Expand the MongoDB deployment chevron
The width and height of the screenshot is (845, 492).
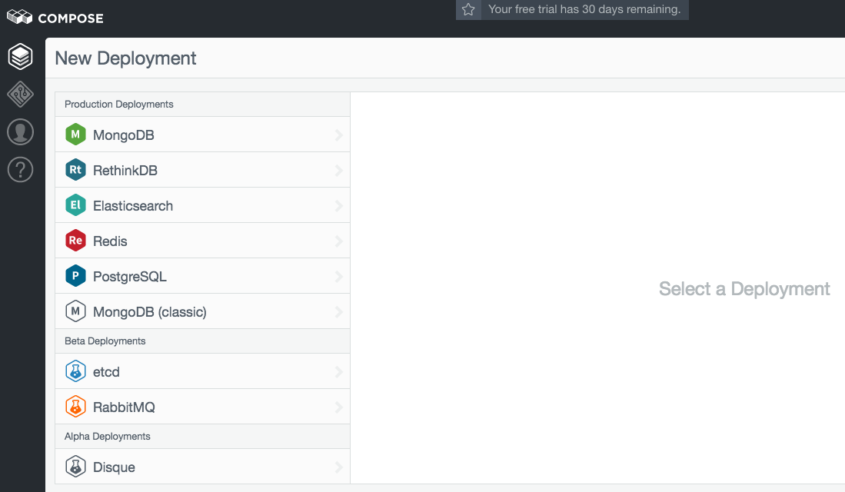338,135
